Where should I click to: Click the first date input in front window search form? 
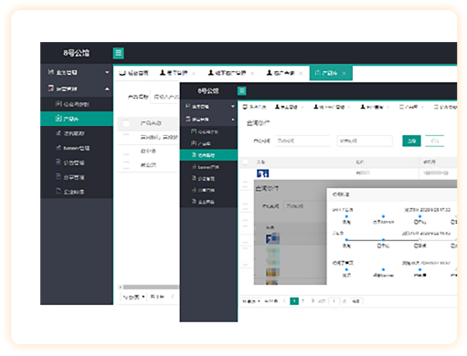[x=302, y=141]
